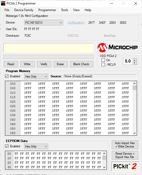
Task: Increase VDD voltage with up arrow
Action: pyautogui.click(x=135, y=60)
